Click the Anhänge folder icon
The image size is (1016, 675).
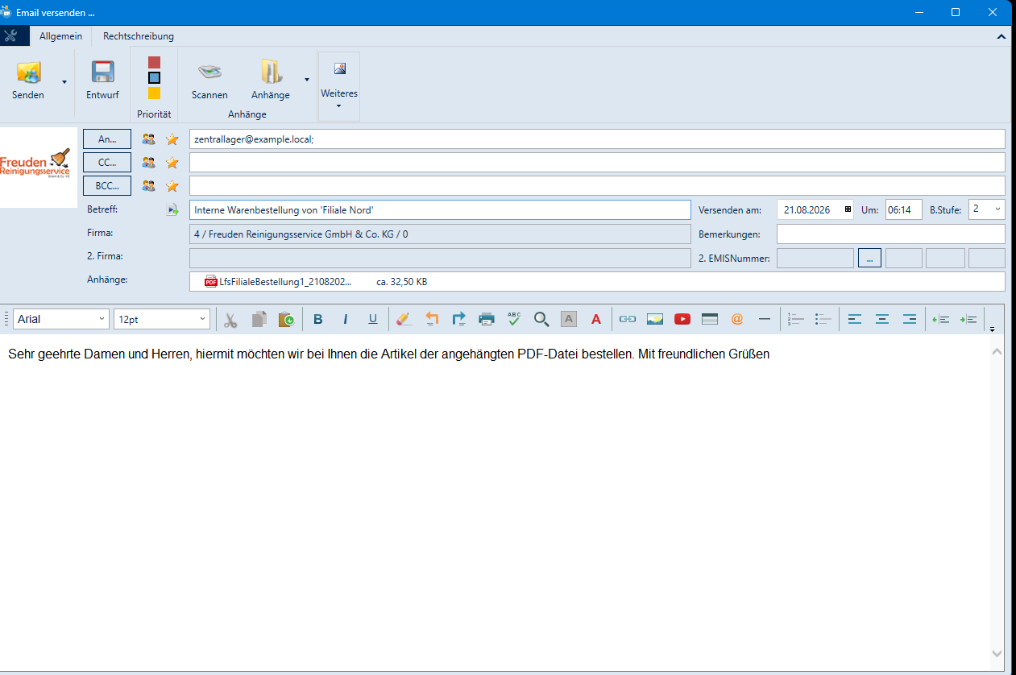click(271, 72)
